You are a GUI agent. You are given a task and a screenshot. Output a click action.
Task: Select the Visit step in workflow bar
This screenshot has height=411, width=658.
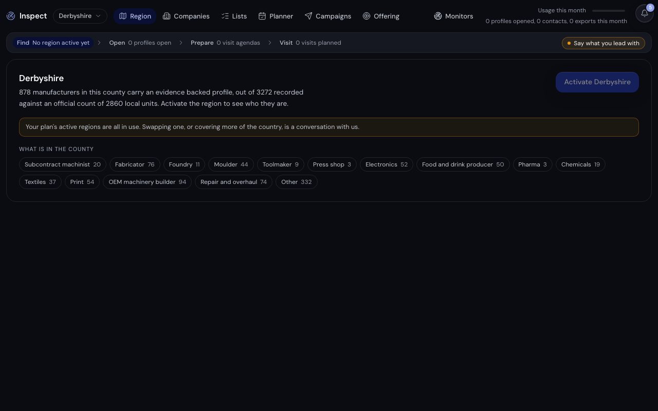[310, 43]
